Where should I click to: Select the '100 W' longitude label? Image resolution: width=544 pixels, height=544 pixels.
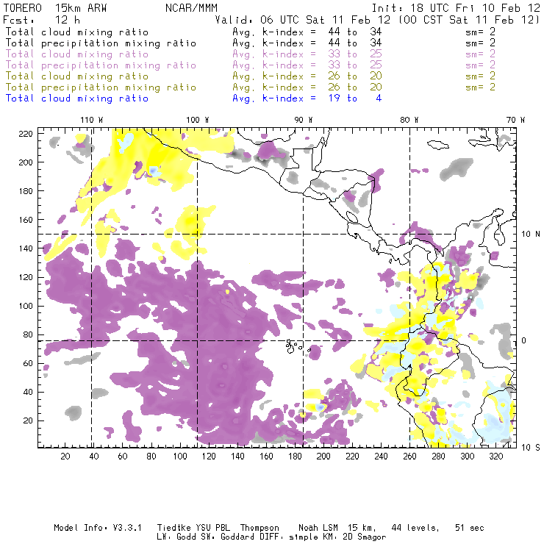pyautogui.click(x=198, y=120)
